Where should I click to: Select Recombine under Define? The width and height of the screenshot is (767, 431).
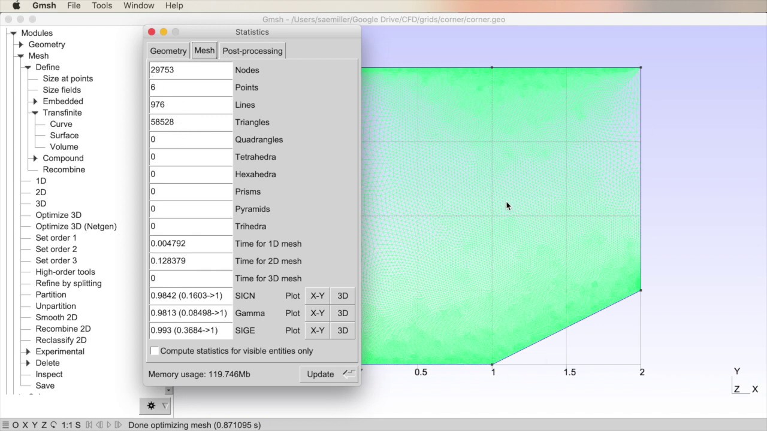[64, 169]
